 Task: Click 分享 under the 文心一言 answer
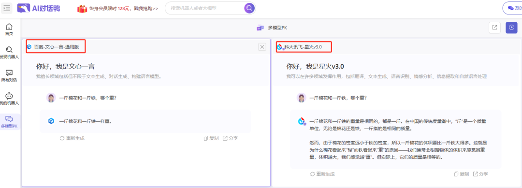[231, 138]
